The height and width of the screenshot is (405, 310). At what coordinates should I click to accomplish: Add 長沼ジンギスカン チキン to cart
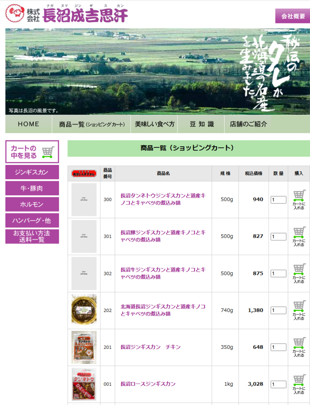pos(299,347)
